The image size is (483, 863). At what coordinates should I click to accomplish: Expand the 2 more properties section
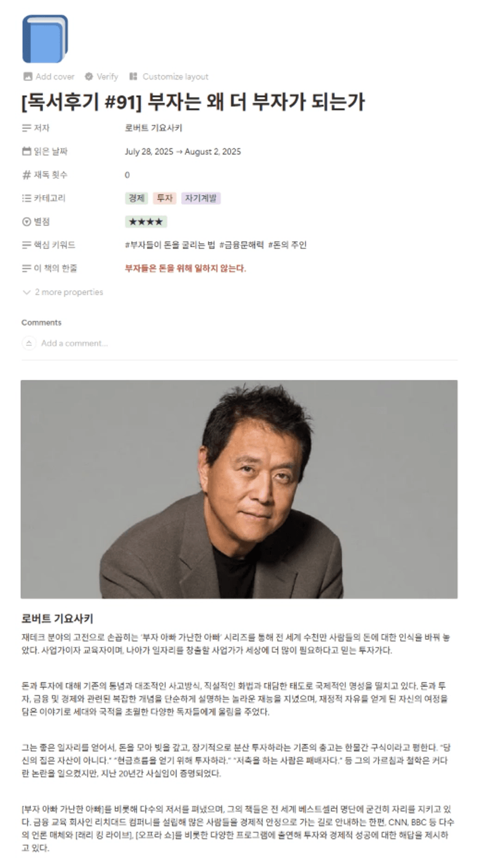point(62,292)
